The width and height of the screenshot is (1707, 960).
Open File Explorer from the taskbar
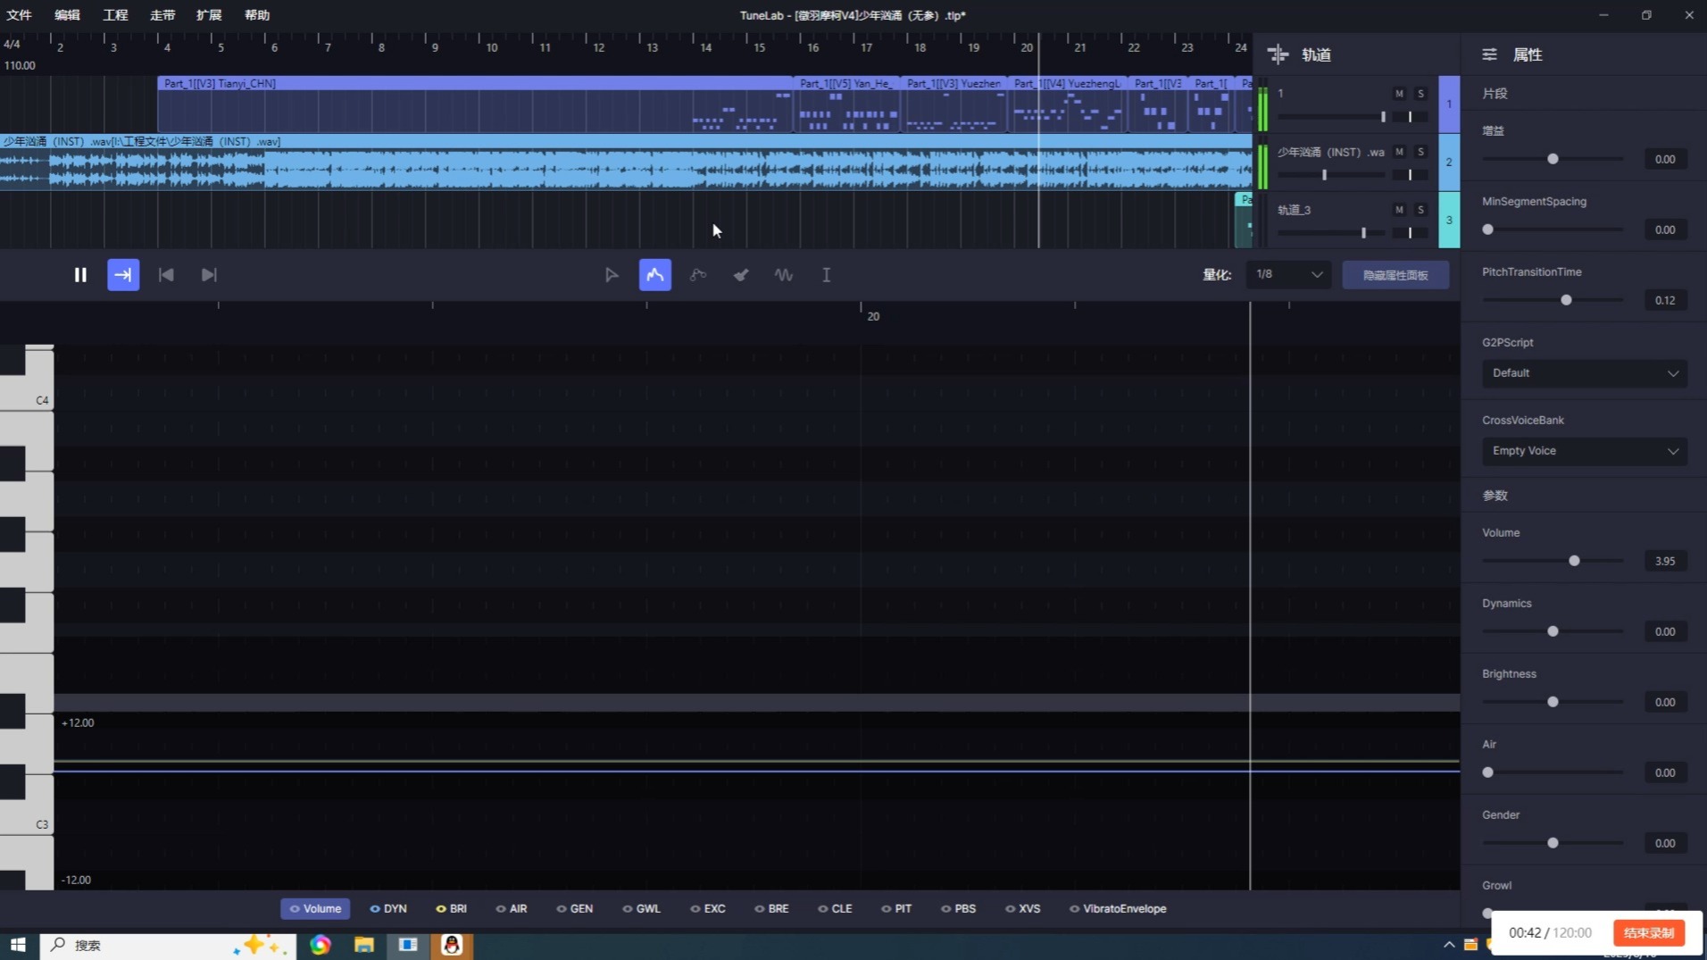[364, 945]
